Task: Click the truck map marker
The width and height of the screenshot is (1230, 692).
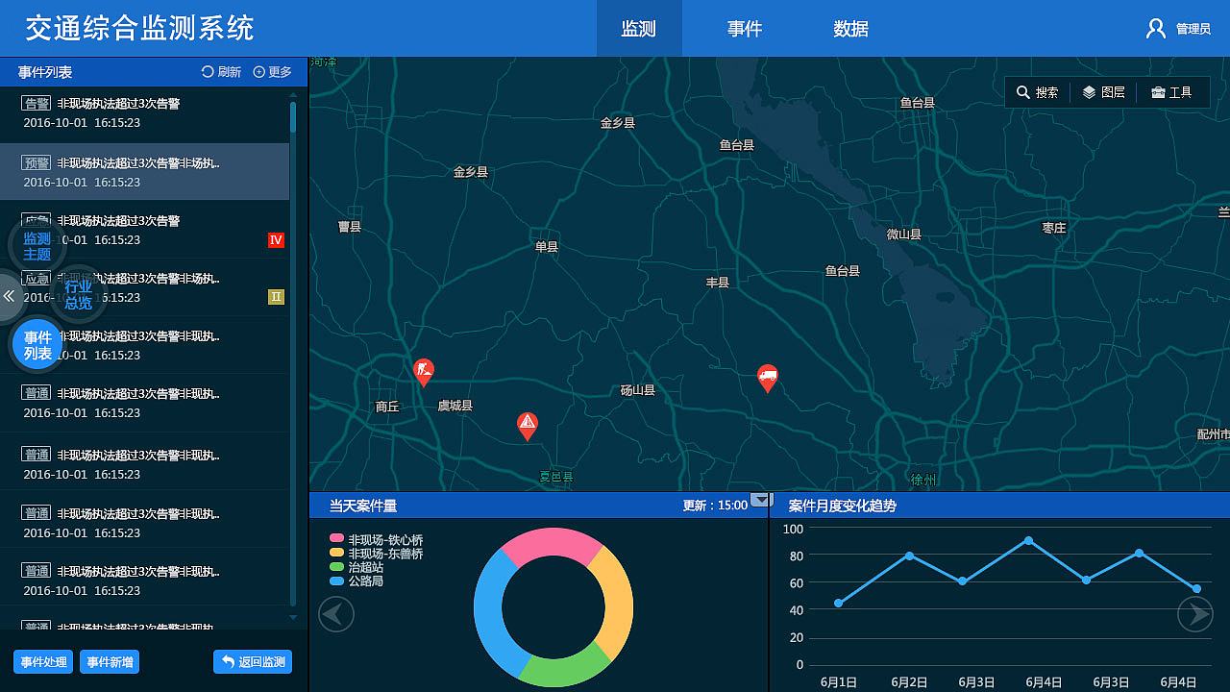Action: (x=767, y=377)
